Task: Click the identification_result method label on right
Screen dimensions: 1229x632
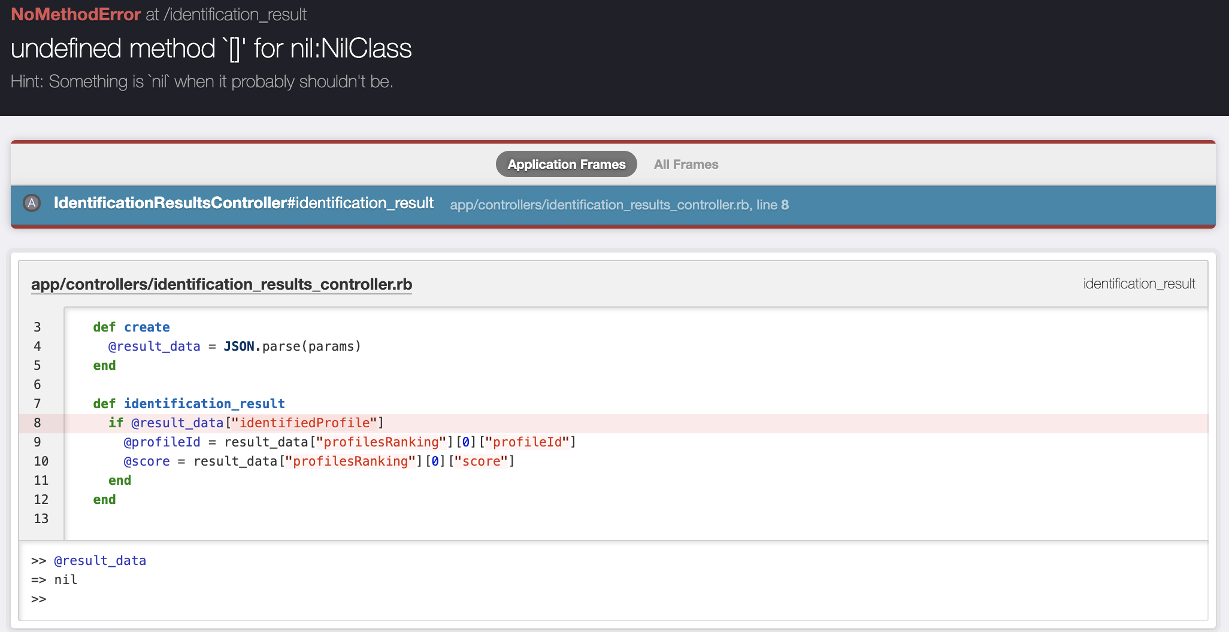Action: 1139,284
